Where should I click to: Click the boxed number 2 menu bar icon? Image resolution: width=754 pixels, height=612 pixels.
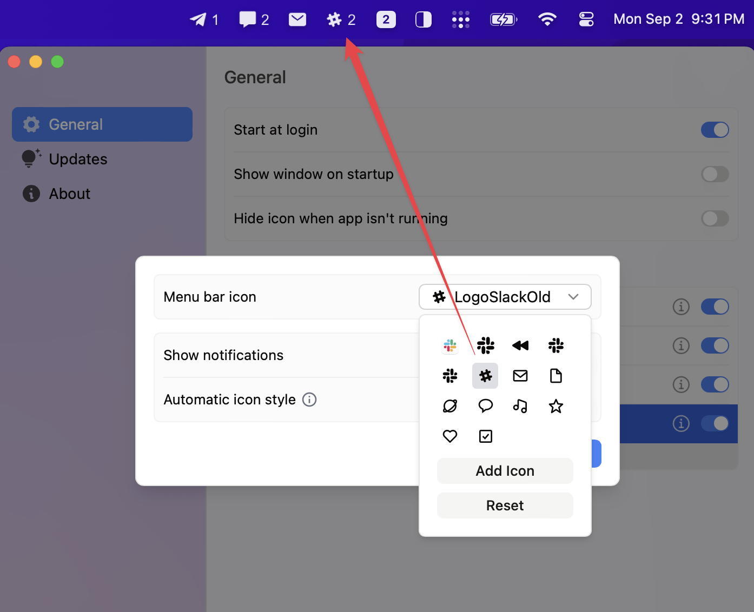pyautogui.click(x=386, y=20)
